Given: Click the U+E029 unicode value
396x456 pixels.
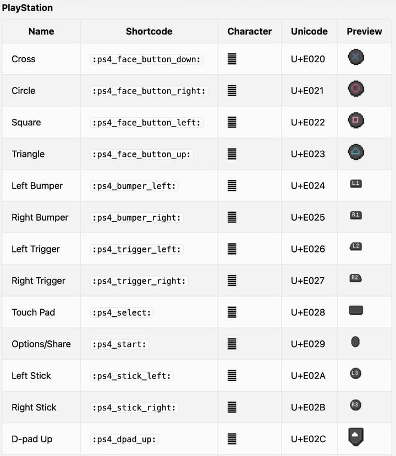Looking at the screenshot, I should (x=308, y=344).
